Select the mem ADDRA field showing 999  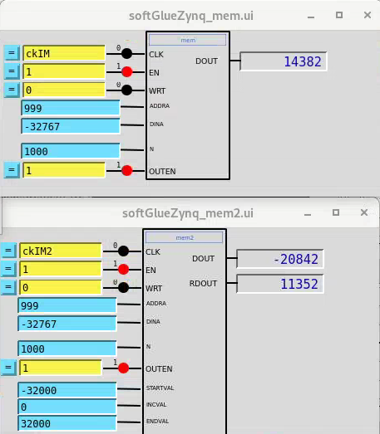click(x=71, y=108)
